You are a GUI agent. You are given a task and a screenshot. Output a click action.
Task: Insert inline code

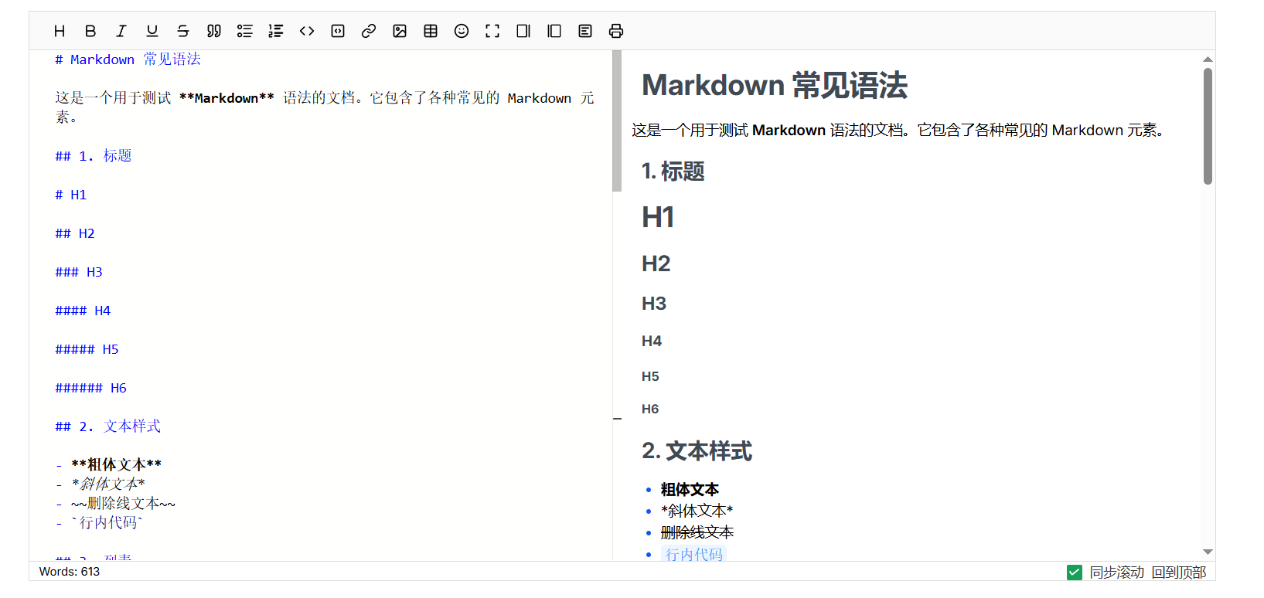(x=307, y=31)
